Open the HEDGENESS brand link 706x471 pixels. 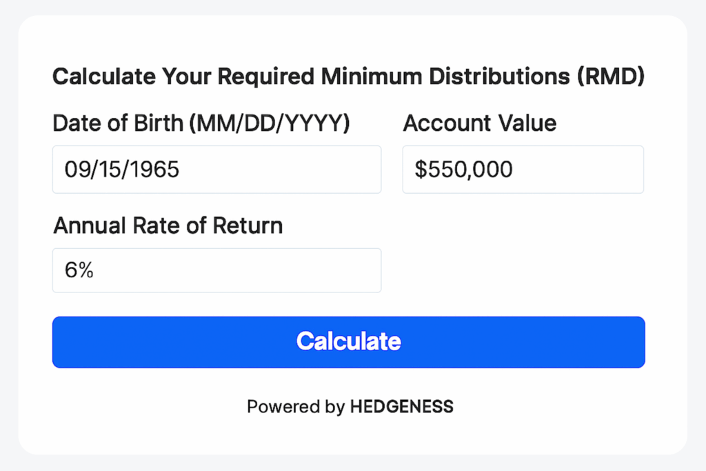coord(401,407)
